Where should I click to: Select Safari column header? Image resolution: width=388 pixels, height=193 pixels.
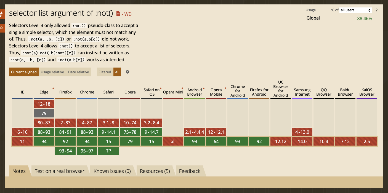[x=108, y=92]
